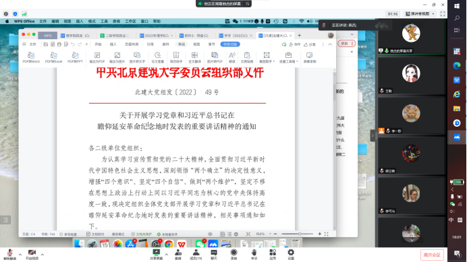Click the red 离开会议 button
This screenshot has width=467, height=262.
coord(432,255)
